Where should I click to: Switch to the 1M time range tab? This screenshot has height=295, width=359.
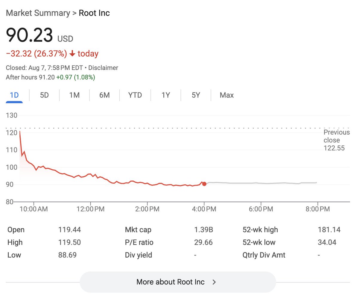click(x=74, y=95)
